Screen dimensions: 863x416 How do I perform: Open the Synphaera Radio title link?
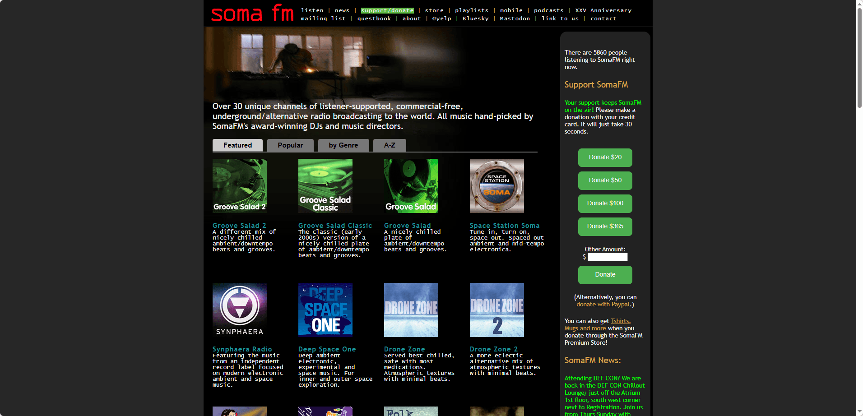[x=242, y=349]
